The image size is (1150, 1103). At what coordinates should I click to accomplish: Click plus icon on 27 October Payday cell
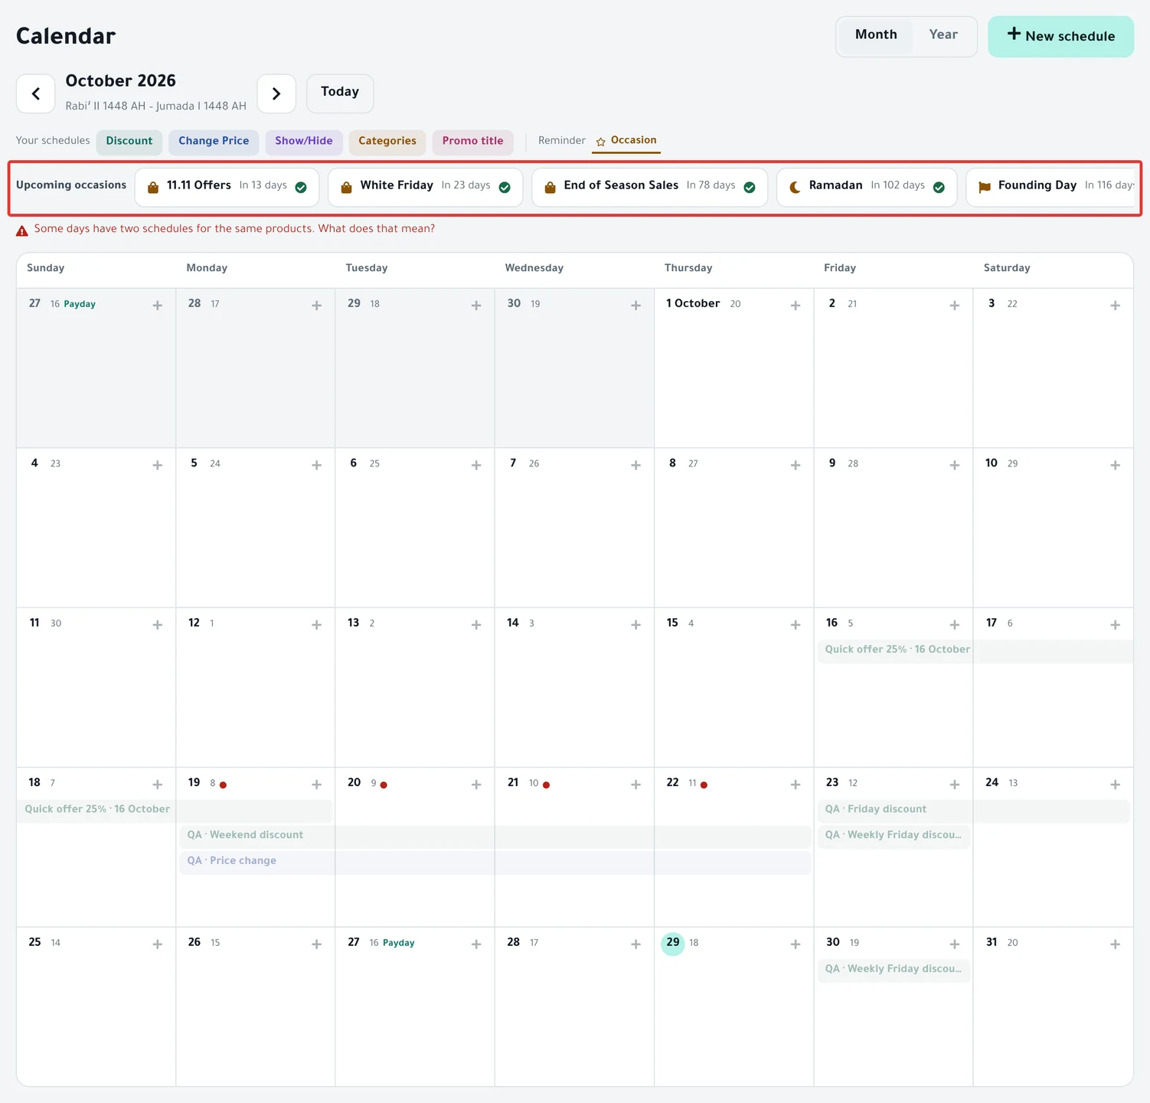click(475, 944)
